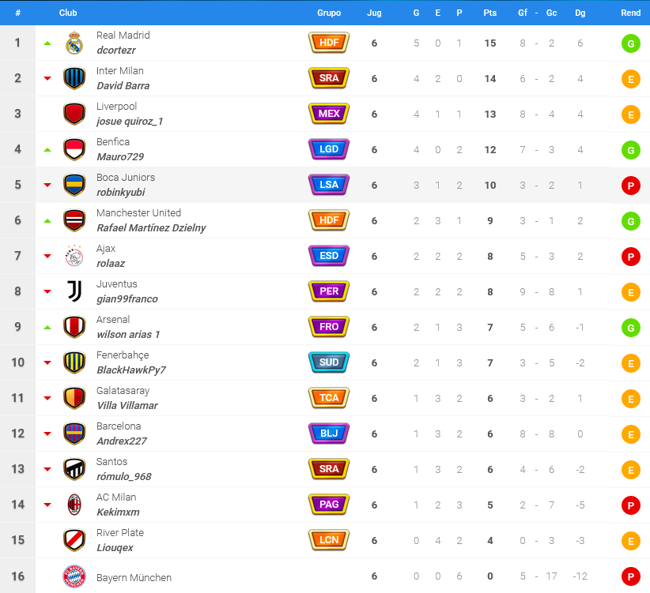Sort by the Rend column header

tap(630, 13)
